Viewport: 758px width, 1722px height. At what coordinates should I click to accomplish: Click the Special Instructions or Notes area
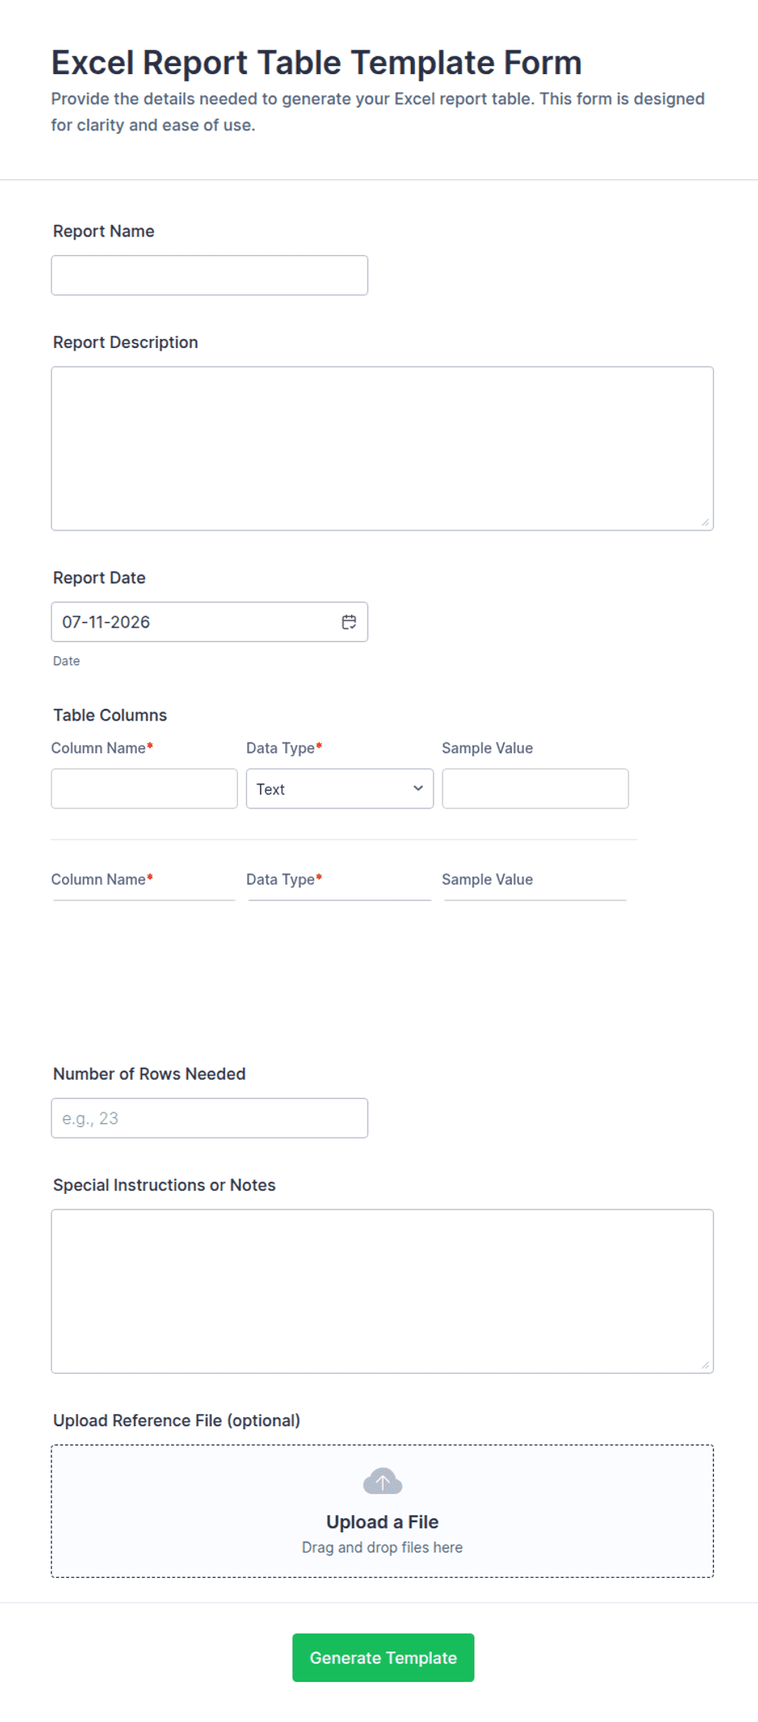(382, 1291)
